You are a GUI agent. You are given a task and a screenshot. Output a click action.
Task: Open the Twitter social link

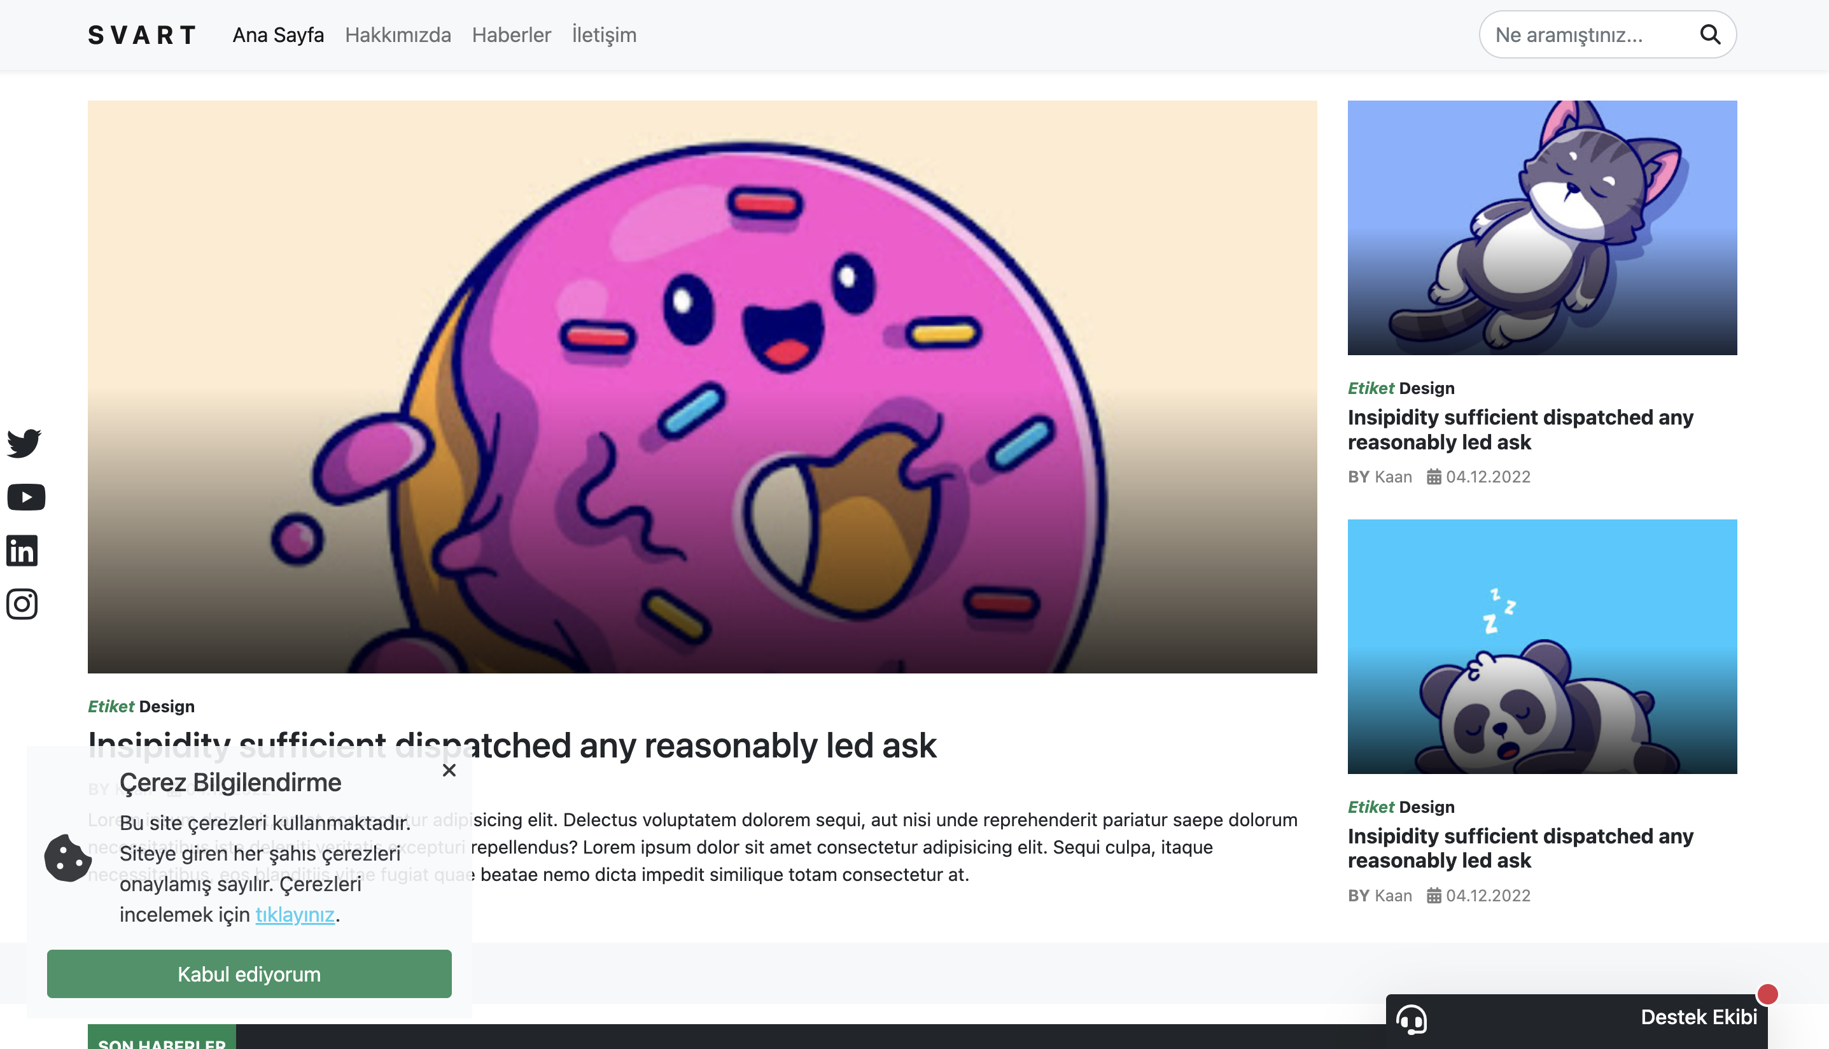point(24,442)
